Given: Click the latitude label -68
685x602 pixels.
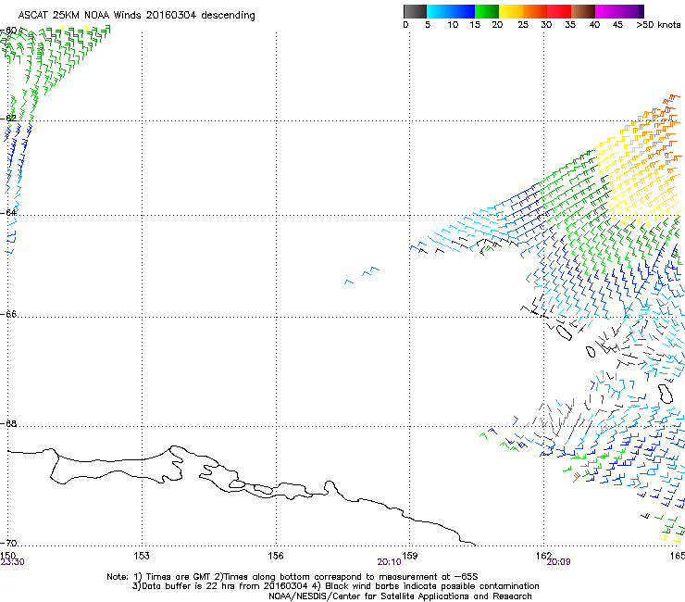Looking at the screenshot, I should [8, 423].
